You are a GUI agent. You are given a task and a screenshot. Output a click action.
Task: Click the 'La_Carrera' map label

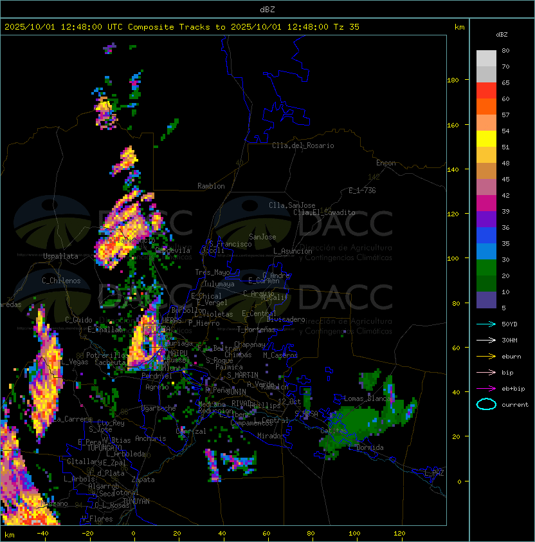point(72,419)
